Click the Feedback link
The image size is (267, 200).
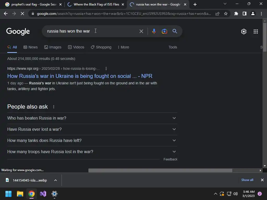pos(171,159)
